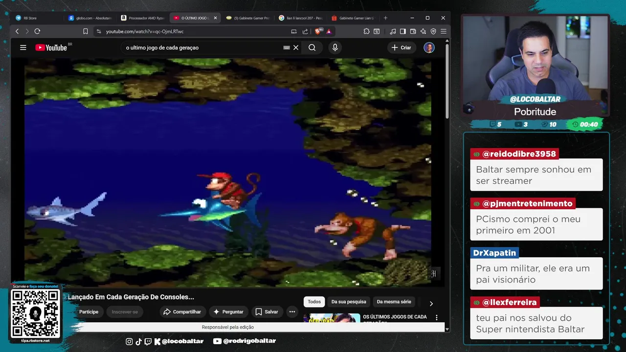The image size is (626, 352).
Task: Select the Todos filter chip
Action: [314, 302]
